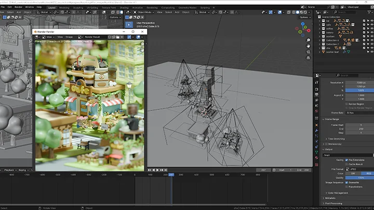374x210 pixels.
Task: Click the select box tool in viewport
Action: 129,24
